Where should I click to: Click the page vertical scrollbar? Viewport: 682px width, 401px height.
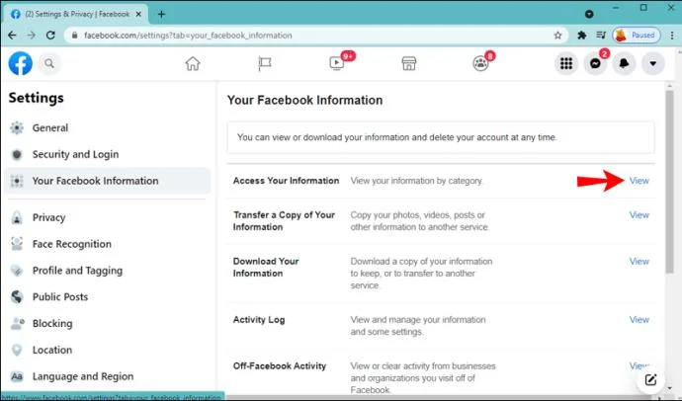point(669,181)
